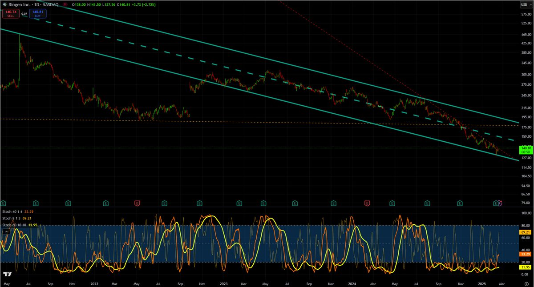Open the latest earnings marker beside lightning icon
Viewport: 534px width, 287px height.
coord(496,203)
